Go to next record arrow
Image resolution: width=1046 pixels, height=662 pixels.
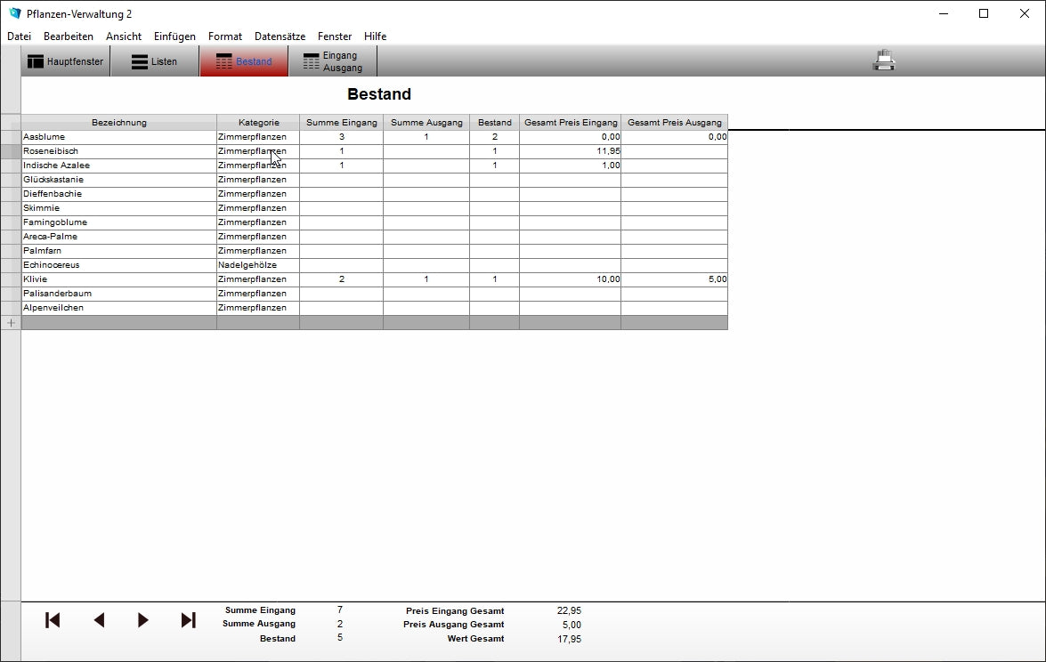click(x=143, y=620)
